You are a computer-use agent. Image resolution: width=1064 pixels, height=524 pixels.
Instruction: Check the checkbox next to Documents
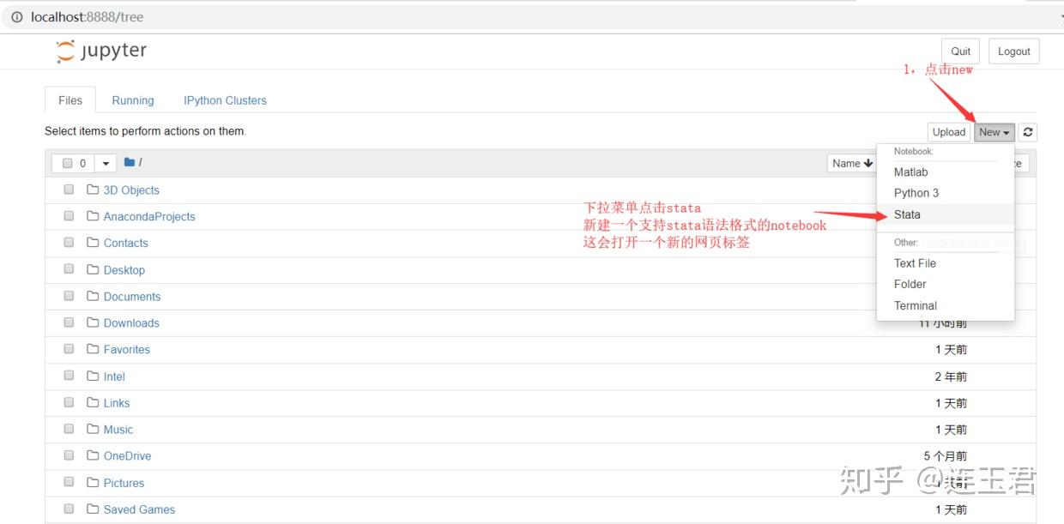coord(68,295)
